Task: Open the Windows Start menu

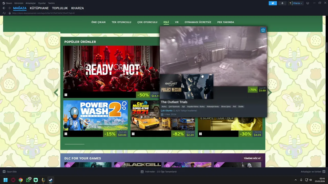Action: click(x=5, y=180)
